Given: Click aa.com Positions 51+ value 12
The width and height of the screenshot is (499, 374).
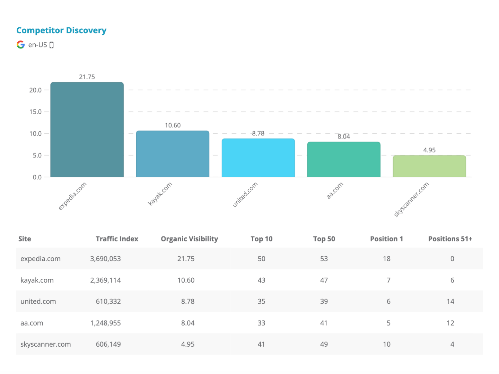Looking at the screenshot, I should pos(450,323).
